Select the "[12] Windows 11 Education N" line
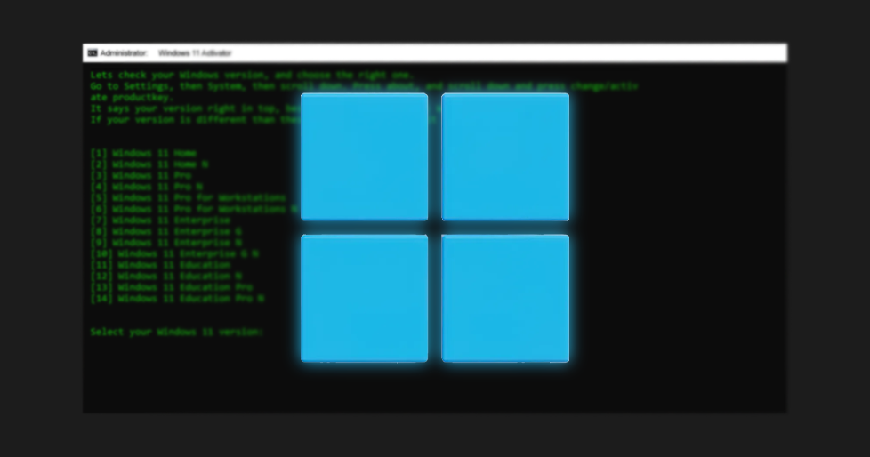Image resolution: width=870 pixels, height=457 pixels. 165,276
